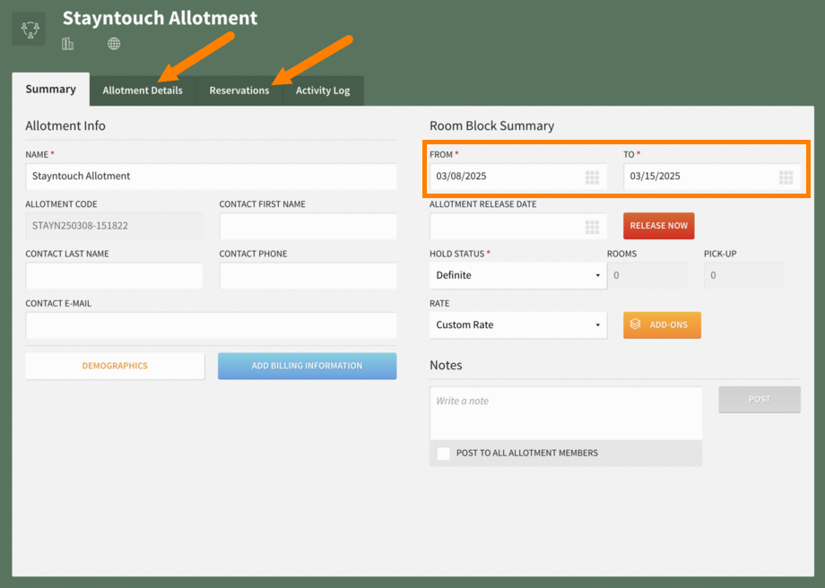Click the Stayntouch Allotment page title
This screenshot has width=825, height=588.
coord(160,18)
